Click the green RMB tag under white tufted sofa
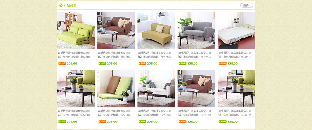 coord(142,121)
